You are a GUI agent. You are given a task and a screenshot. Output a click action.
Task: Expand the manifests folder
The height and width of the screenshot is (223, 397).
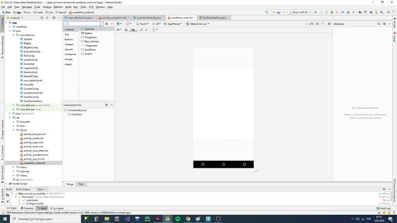pyautogui.click(x=10, y=27)
